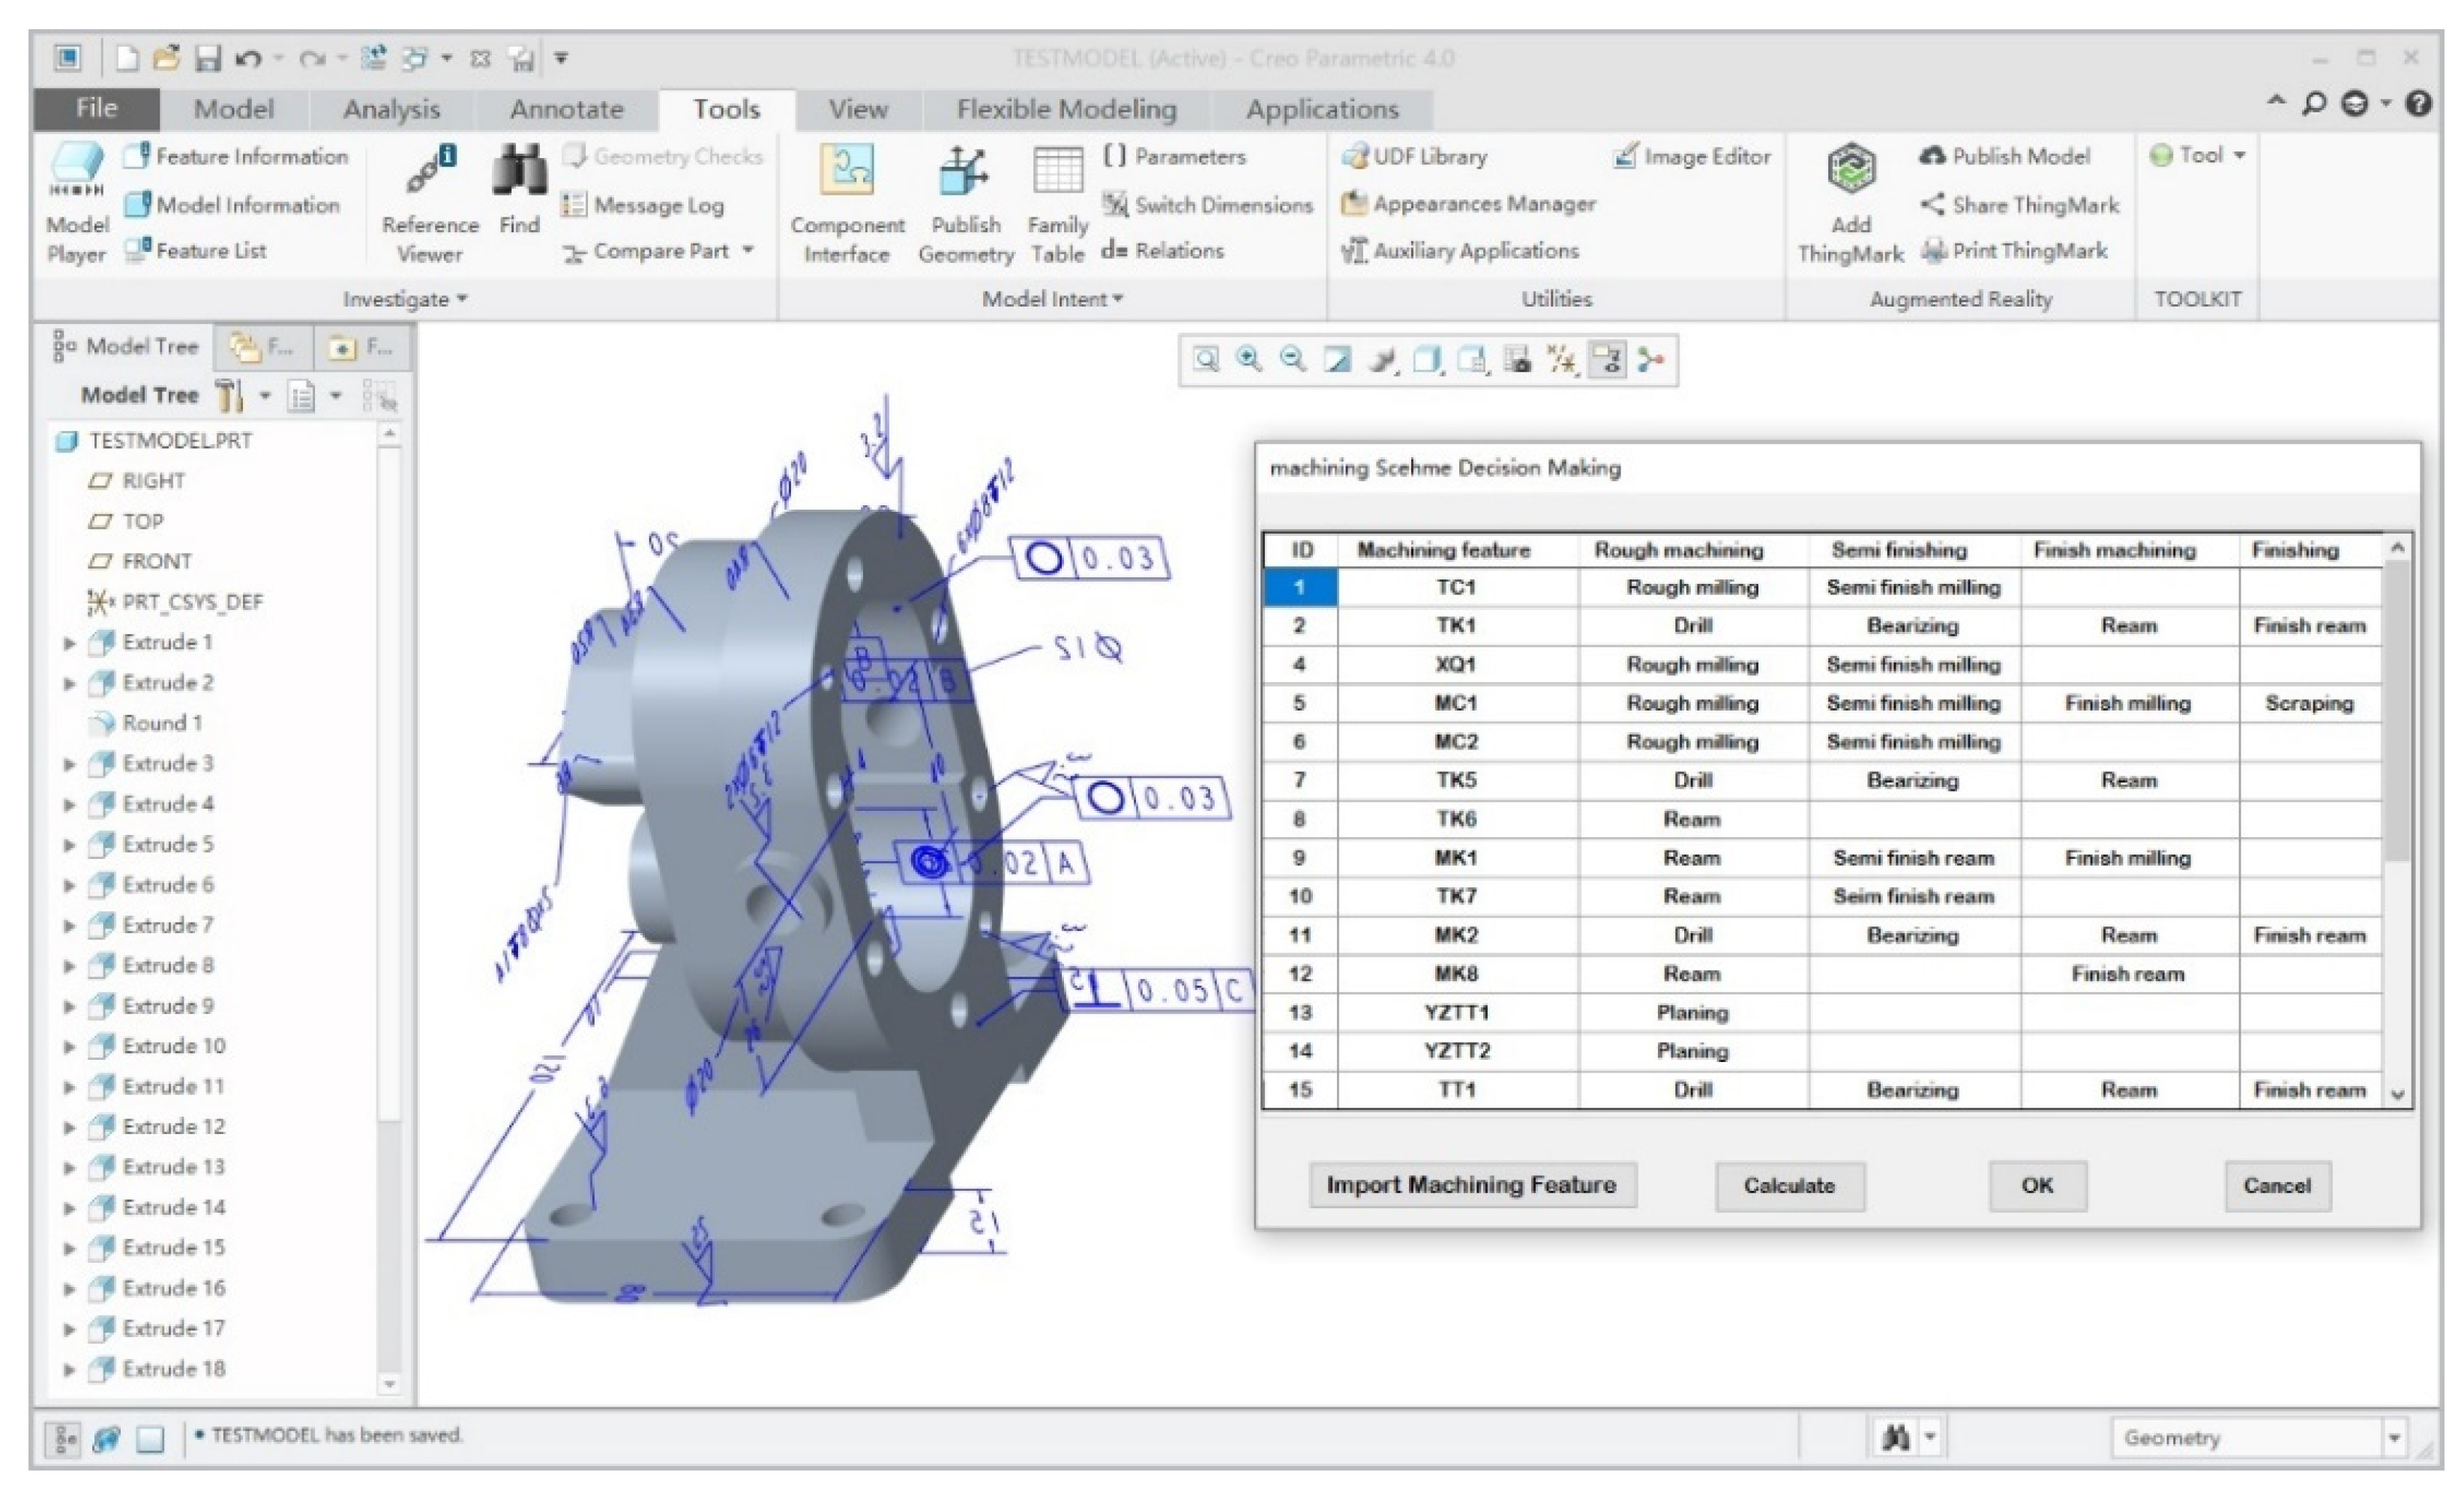Viewport: 2464px width, 1505px height.
Task: Select PRT_CSYS_DEF in the Model Tree
Action: coord(175,603)
